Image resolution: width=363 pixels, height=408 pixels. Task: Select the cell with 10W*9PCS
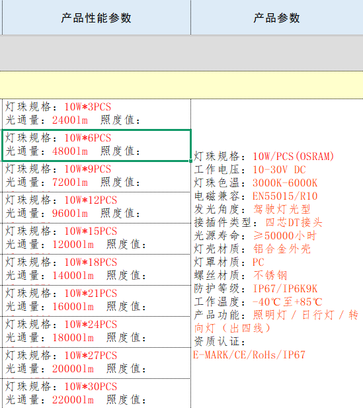pos(97,177)
